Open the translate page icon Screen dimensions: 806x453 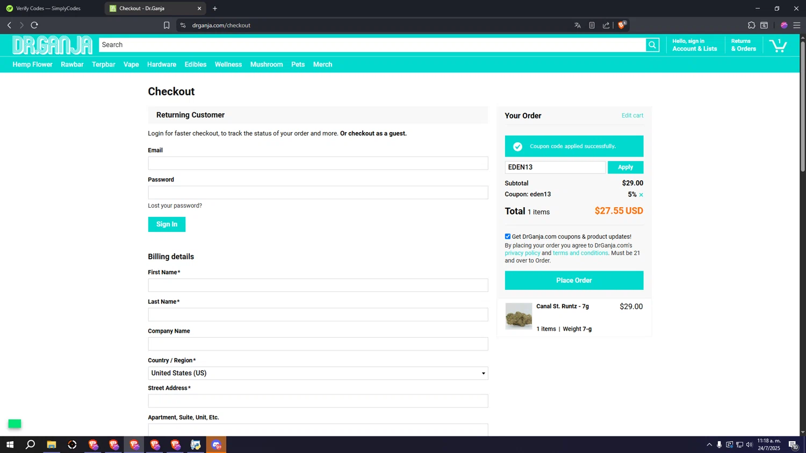point(578,25)
